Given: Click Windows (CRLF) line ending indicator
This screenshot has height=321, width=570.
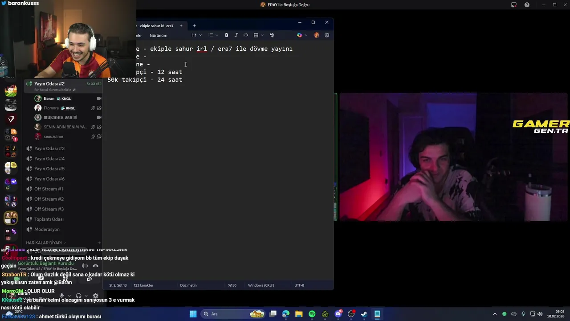Looking at the screenshot, I should (x=261, y=285).
